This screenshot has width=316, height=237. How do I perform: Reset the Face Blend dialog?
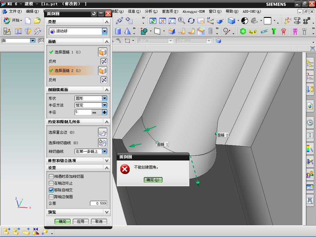[x=94, y=14]
